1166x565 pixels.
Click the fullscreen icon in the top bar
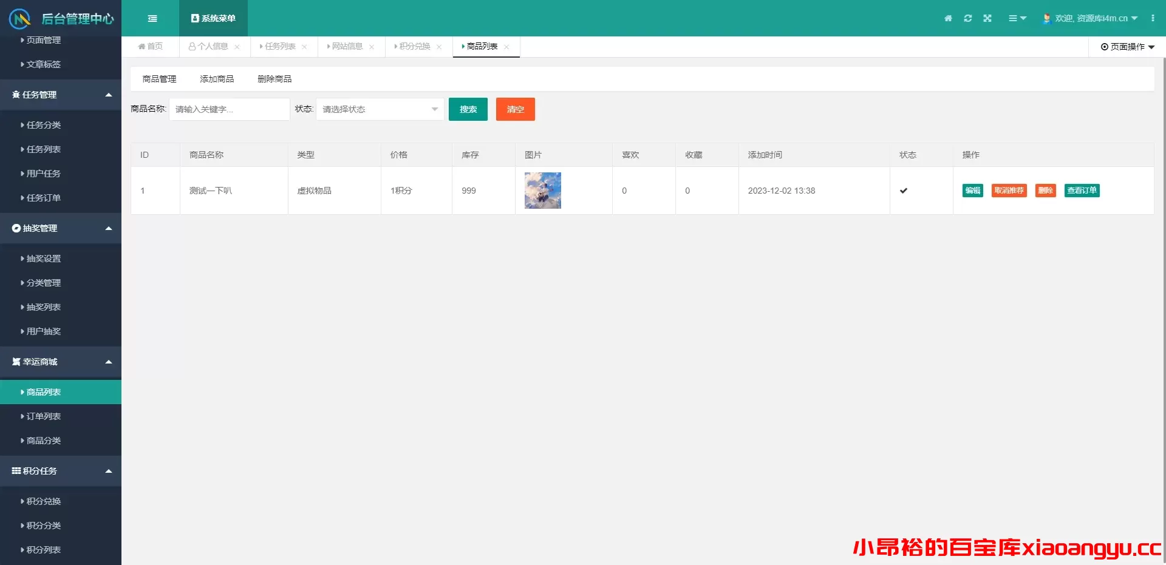[987, 18]
